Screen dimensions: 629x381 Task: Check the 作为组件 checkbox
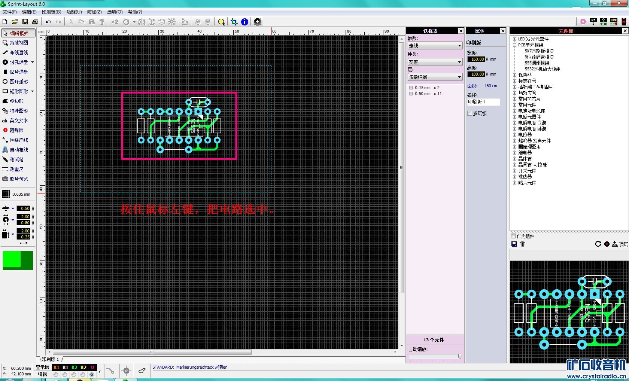(513, 236)
